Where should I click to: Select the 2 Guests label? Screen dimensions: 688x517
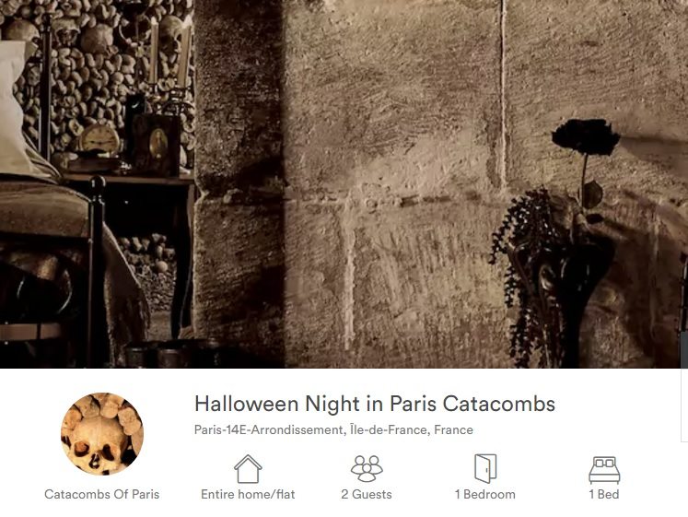point(367,494)
